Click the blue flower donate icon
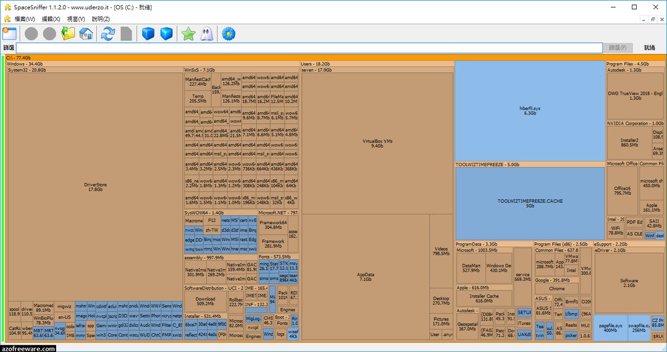The height and width of the screenshot is (352, 667). point(229,33)
